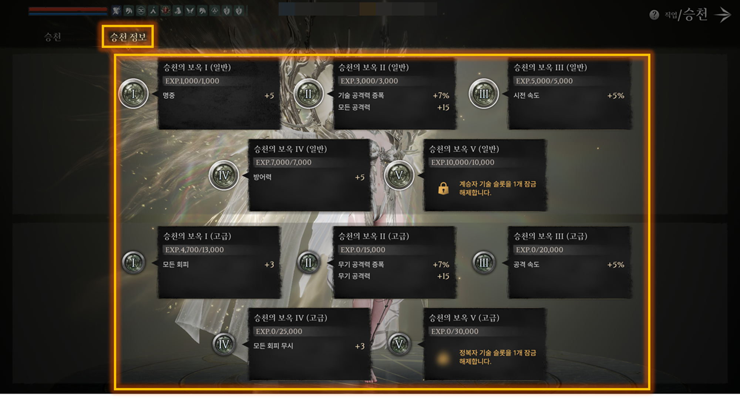Click the general Ascension Jewel I medallion
Screen dimensions: 740x399
pos(134,94)
